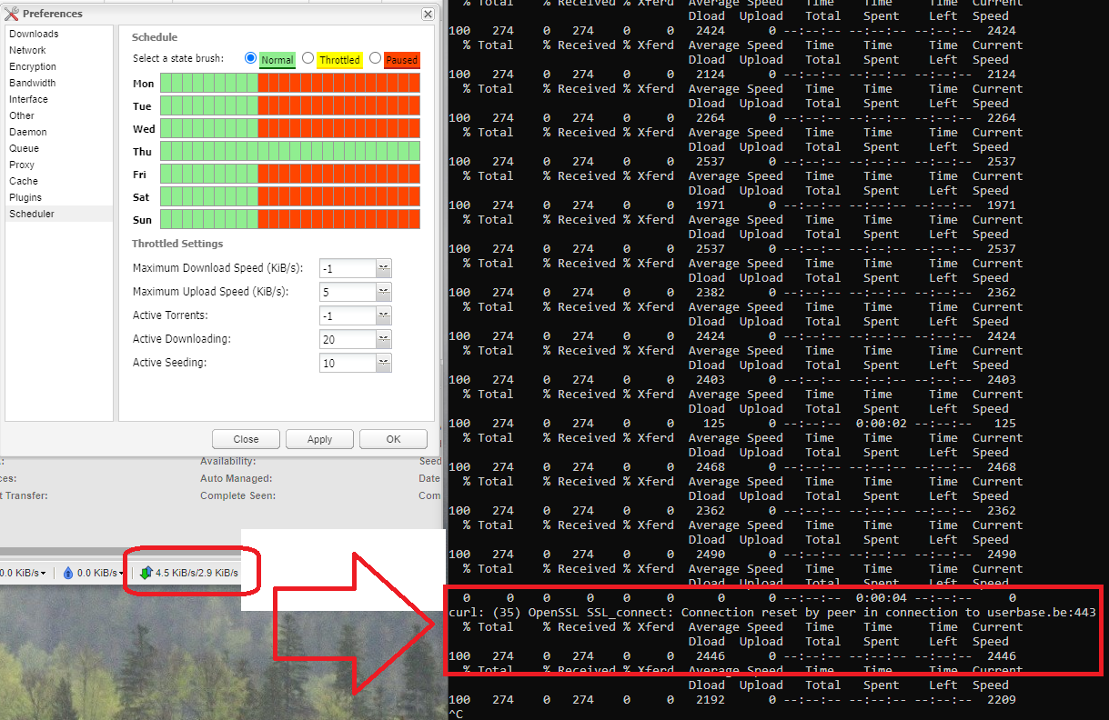Go to the Network preferences category
This screenshot has height=720, width=1109.
pyautogui.click(x=27, y=50)
